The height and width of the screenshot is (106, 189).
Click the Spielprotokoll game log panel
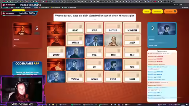coord(162,76)
